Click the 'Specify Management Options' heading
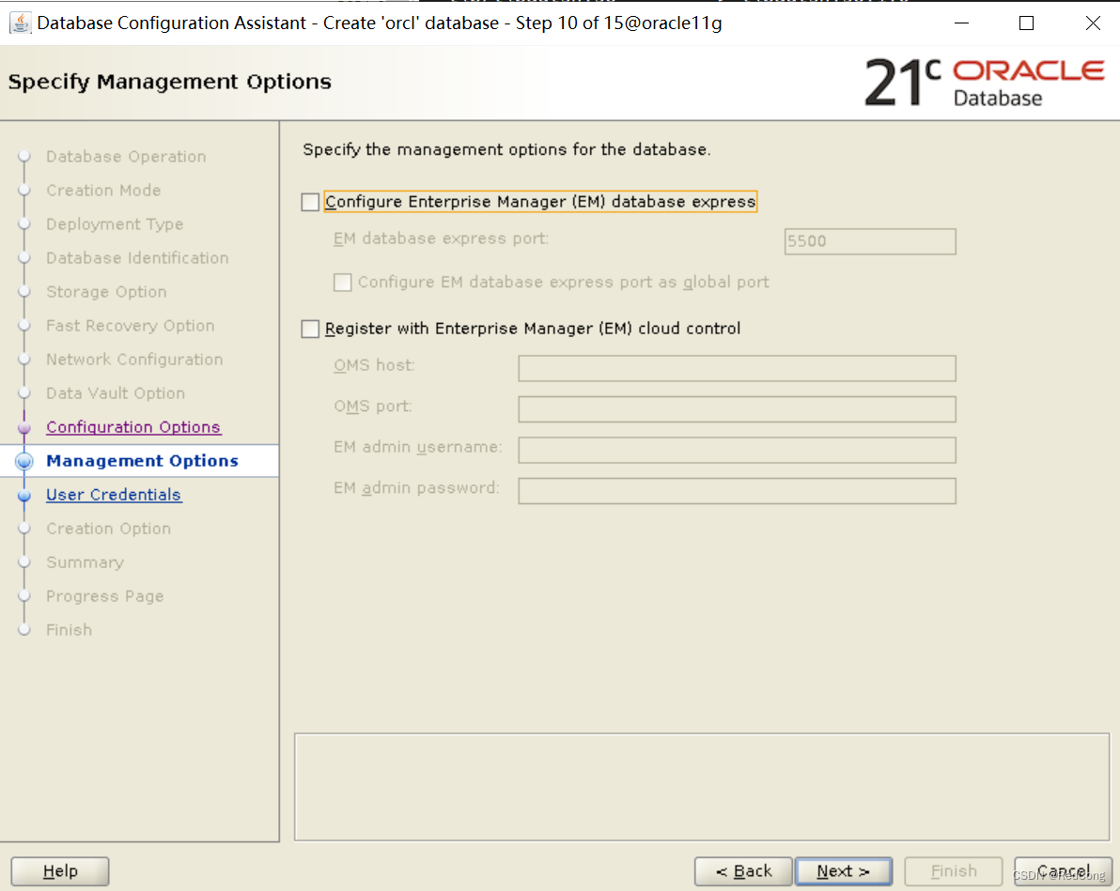This screenshot has width=1120, height=891. pyautogui.click(x=170, y=82)
